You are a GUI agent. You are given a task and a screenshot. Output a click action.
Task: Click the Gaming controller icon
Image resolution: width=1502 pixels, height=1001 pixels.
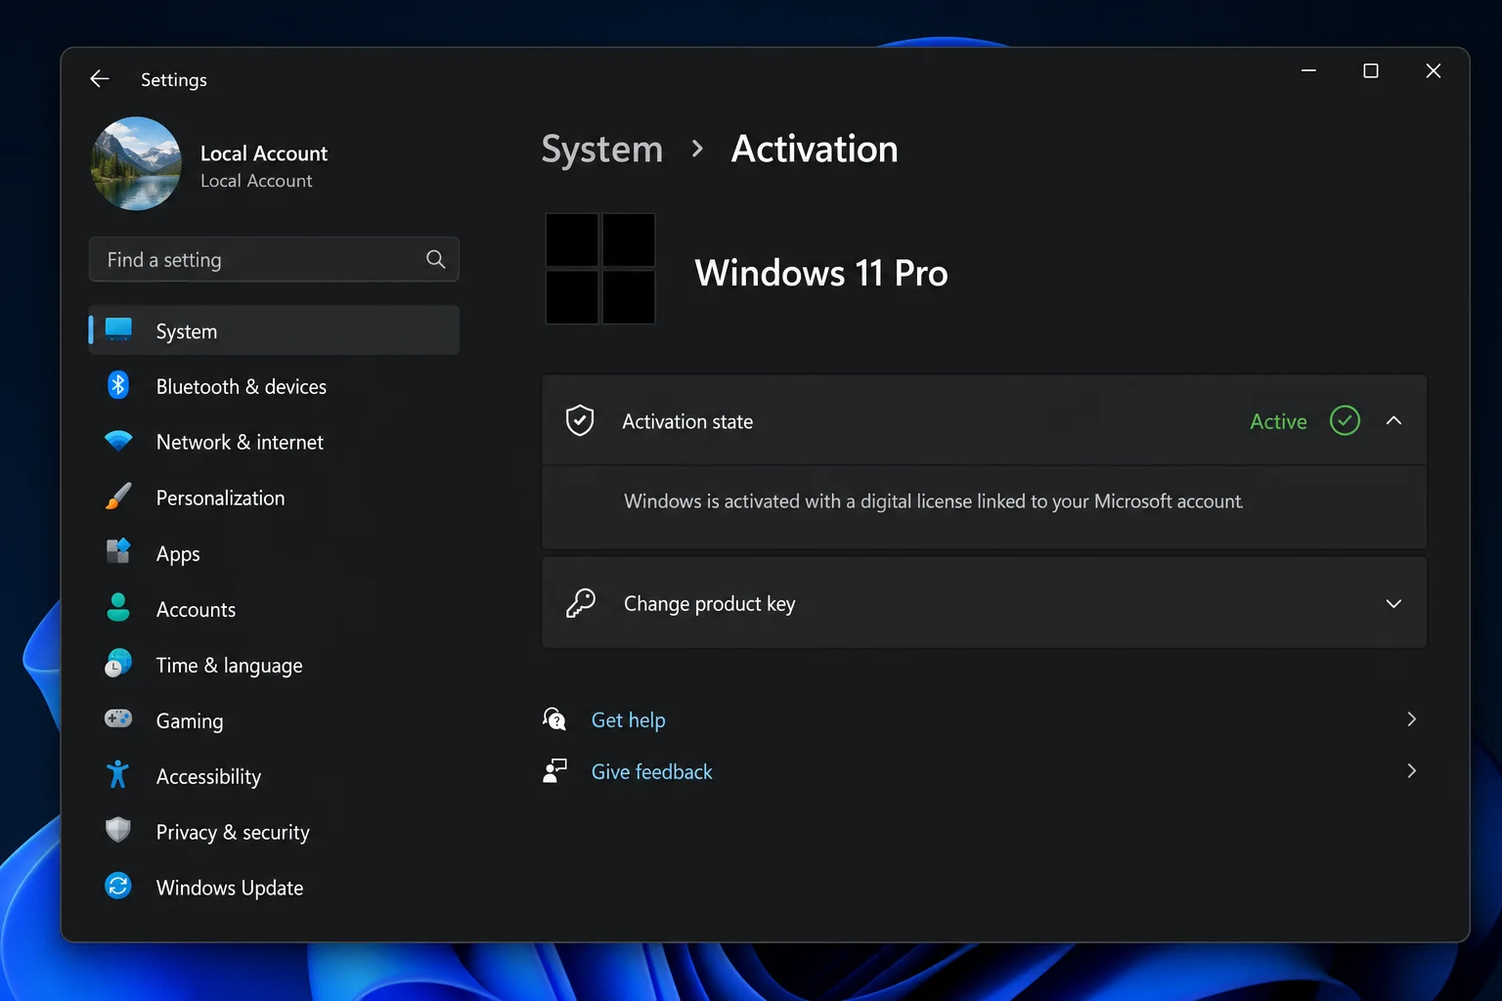click(x=118, y=718)
